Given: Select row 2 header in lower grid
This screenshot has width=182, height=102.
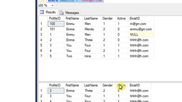Looking at the screenshot, I should click(x=43, y=96).
